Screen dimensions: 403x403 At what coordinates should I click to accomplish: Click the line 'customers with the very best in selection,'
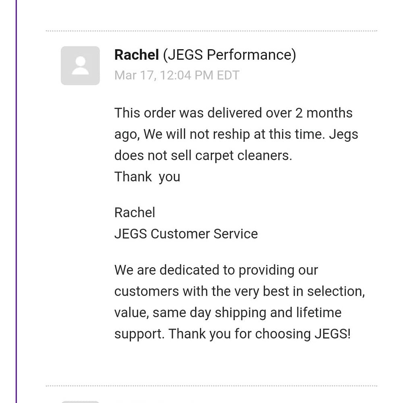pyautogui.click(x=239, y=291)
